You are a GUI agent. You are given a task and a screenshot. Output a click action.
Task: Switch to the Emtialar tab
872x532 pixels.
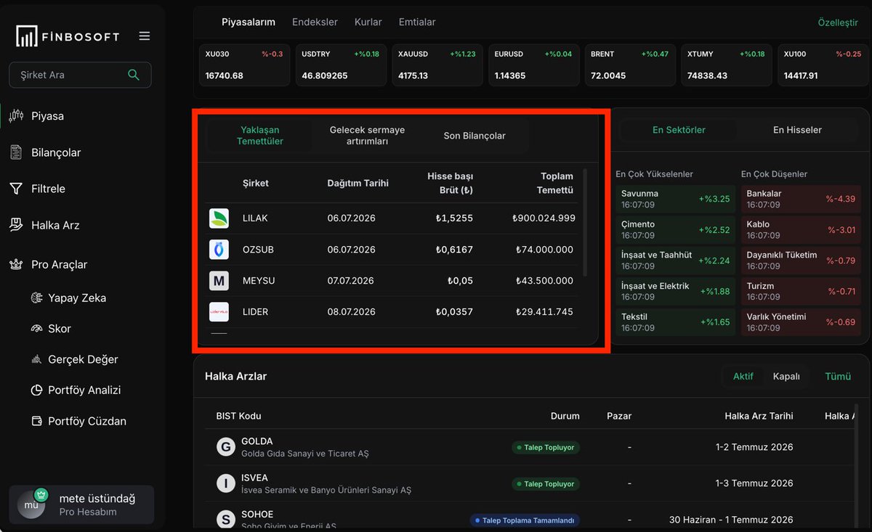coord(417,22)
